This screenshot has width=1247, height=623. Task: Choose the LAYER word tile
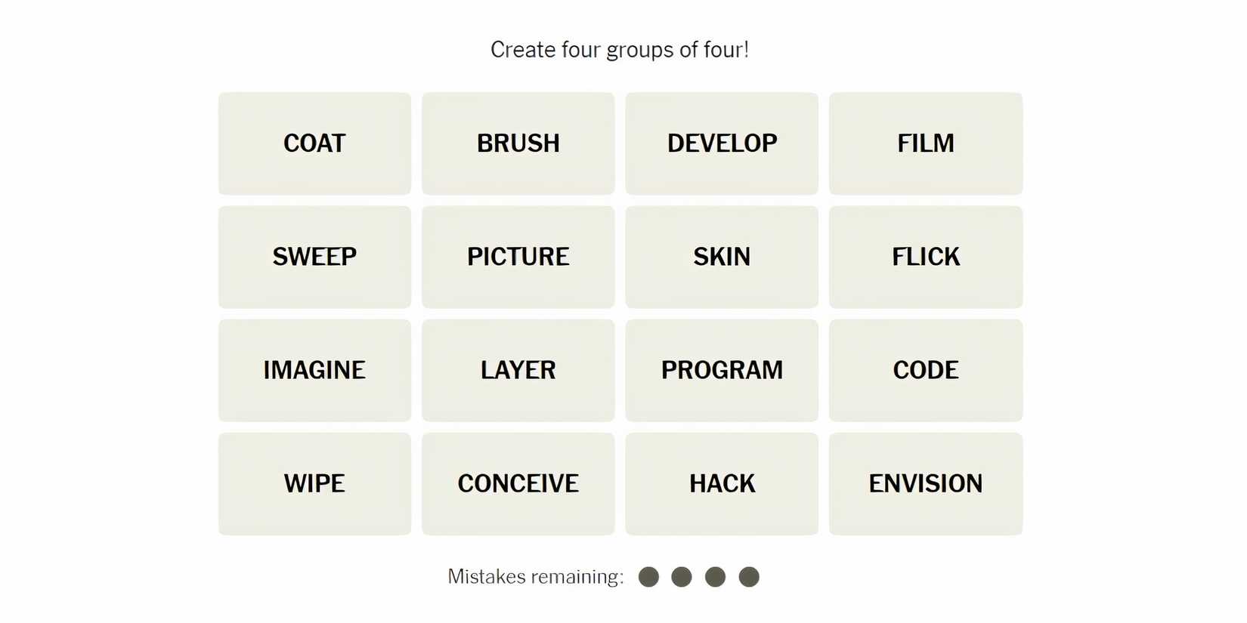click(x=518, y=370)
